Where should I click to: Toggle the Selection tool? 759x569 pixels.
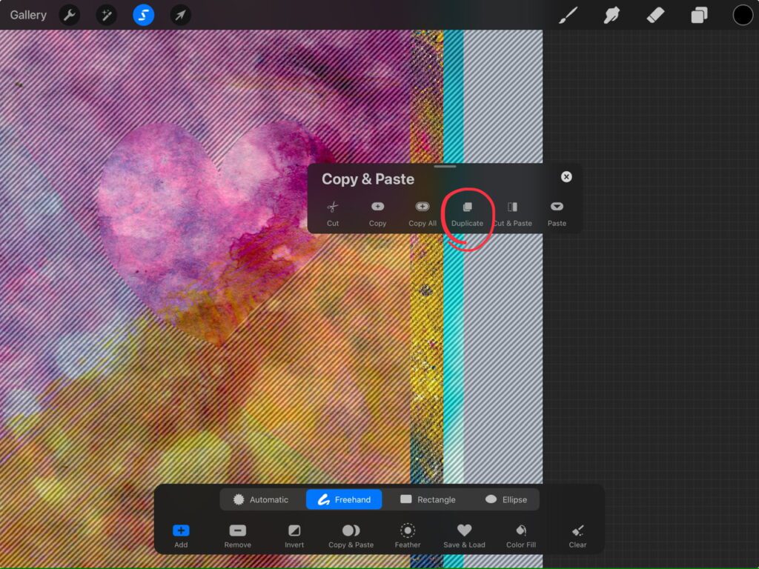click(x=144, y=15)
